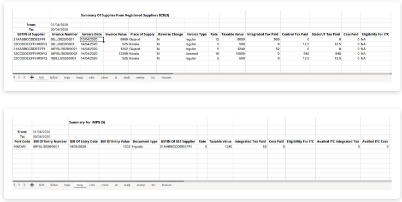Open cdnur tab in the lower spreadsheet
The height and width of the screenshot is (202, 402).
(x=105, y=185)
